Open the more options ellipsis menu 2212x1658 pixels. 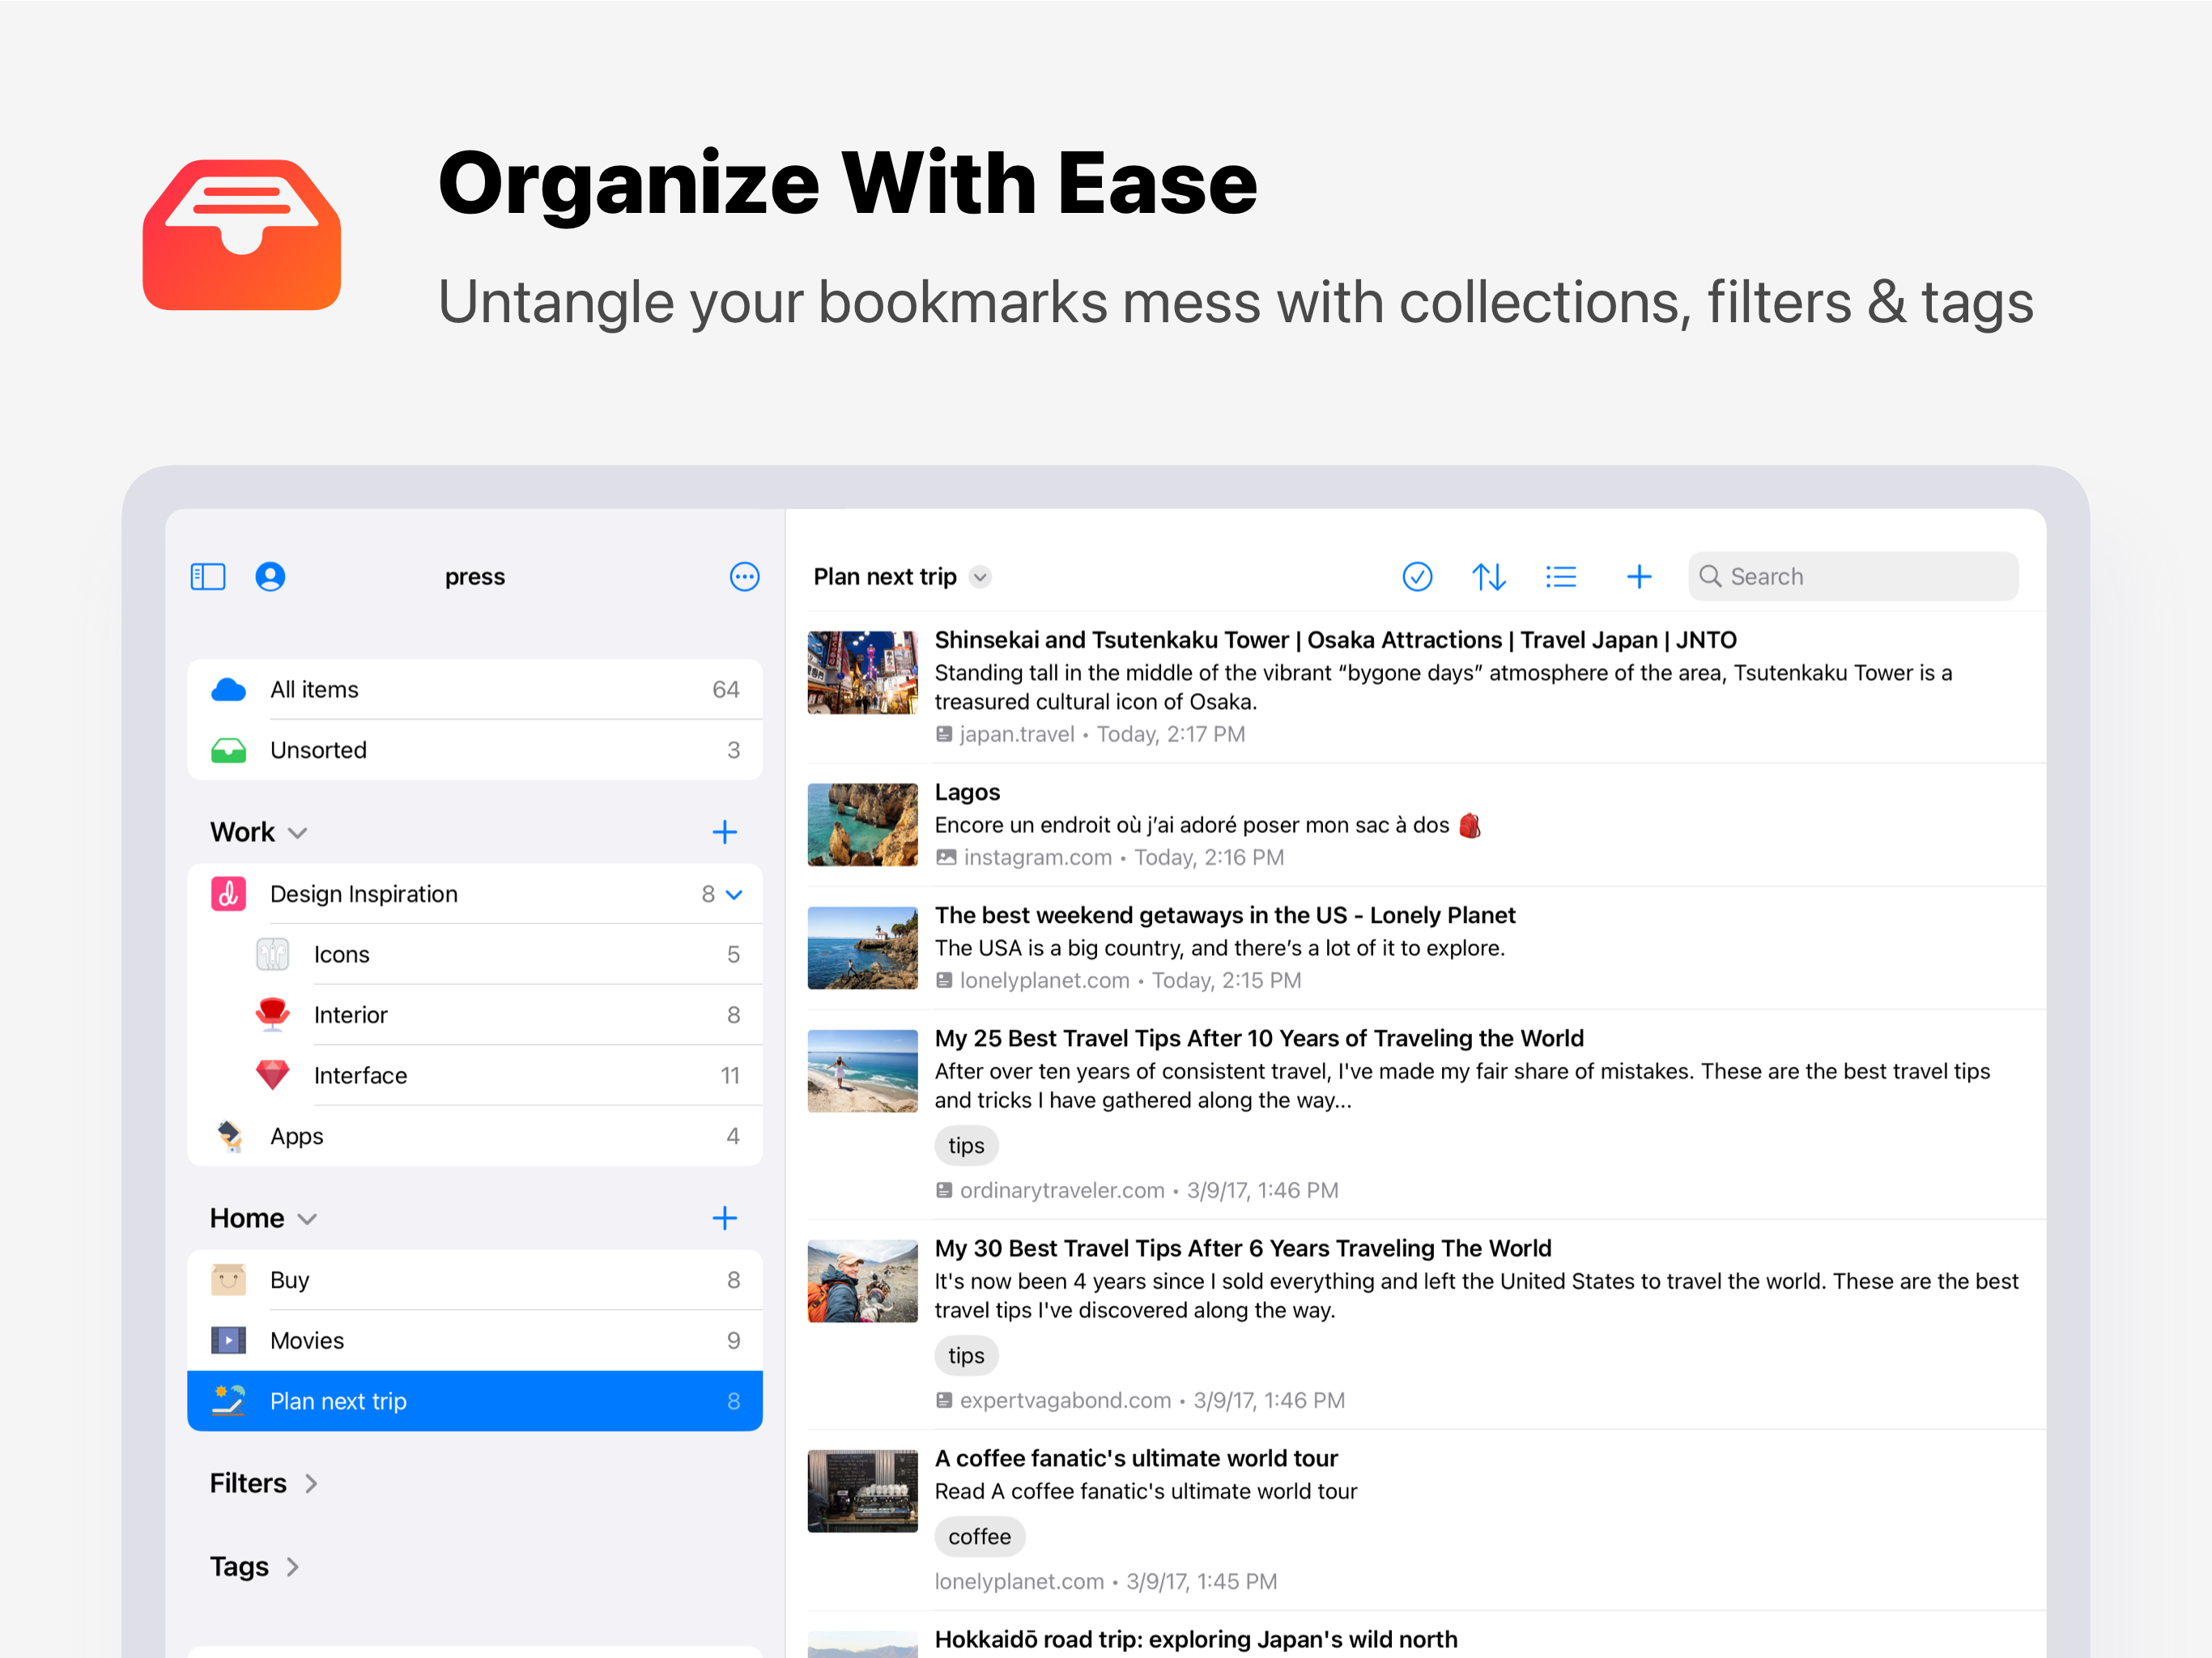744,577
